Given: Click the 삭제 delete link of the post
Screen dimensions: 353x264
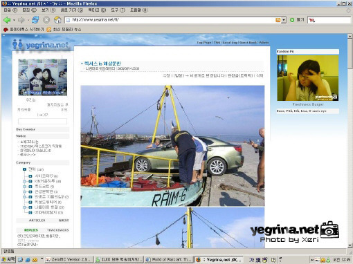Looking at the screenshot, I should (x=260, y=76).
